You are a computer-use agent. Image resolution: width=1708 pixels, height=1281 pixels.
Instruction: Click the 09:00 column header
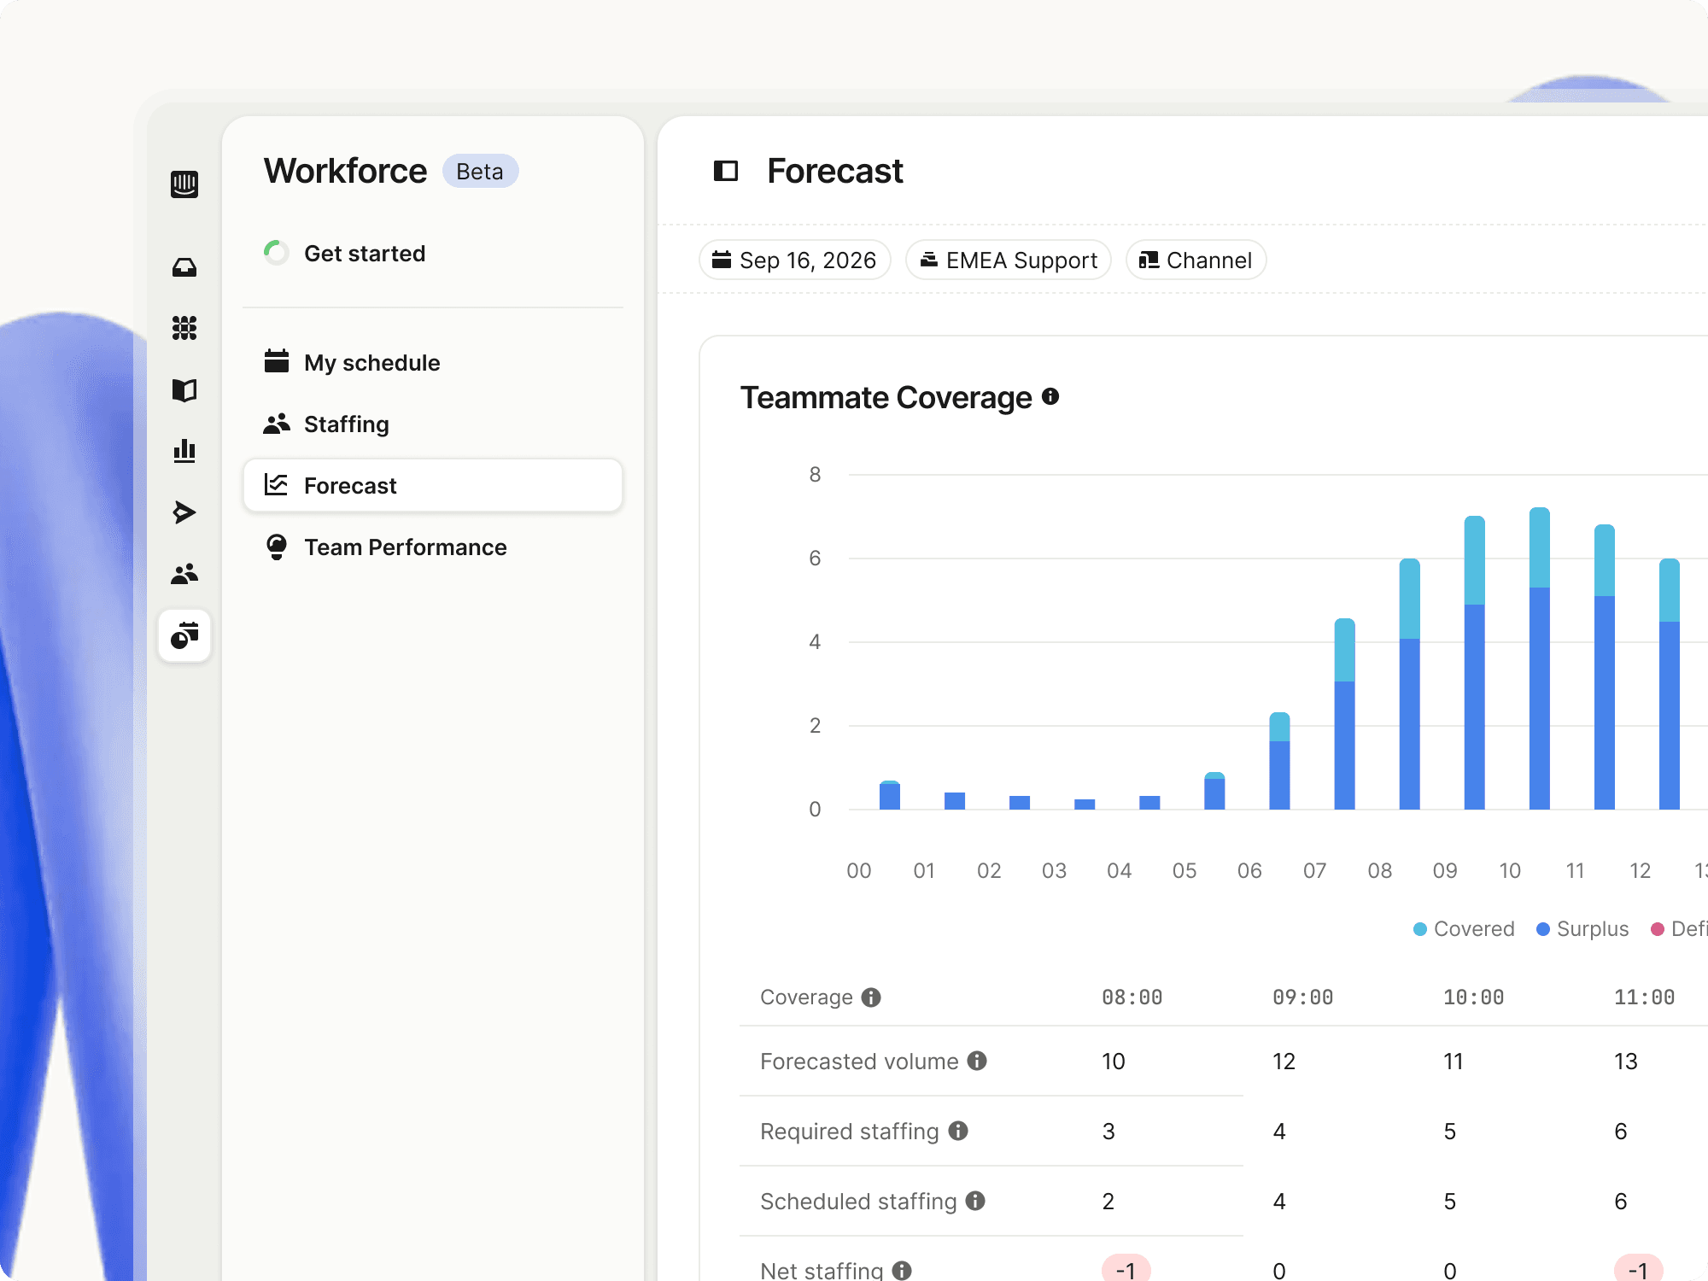click(1303, 997)
